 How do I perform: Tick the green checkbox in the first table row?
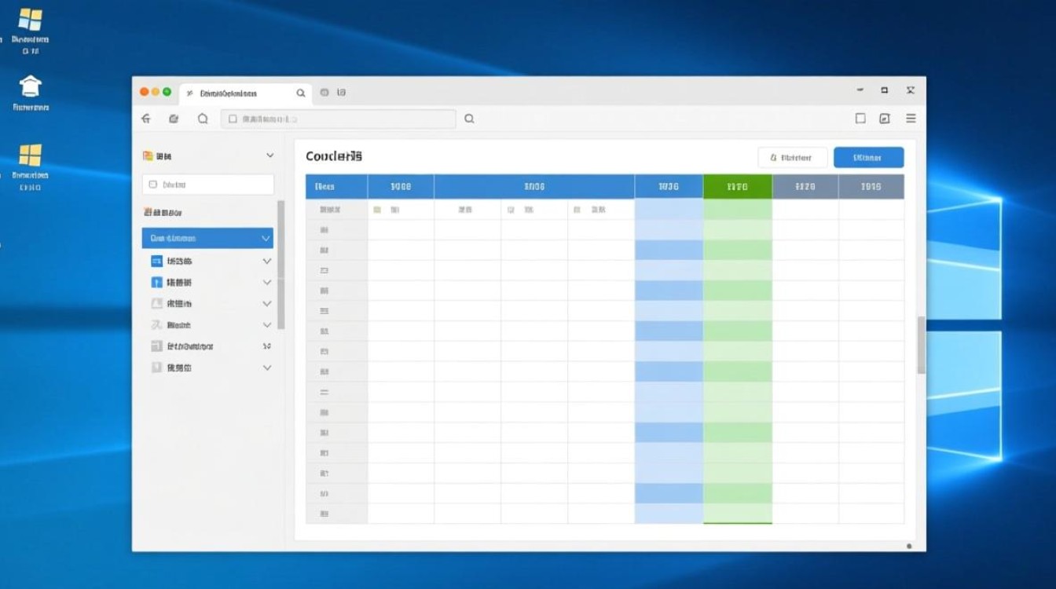pos(377,210)
